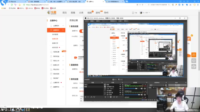Click floating home icon on right edge
Screen dimensions: 200x112
pyautogui.click(x=193, y=61)
